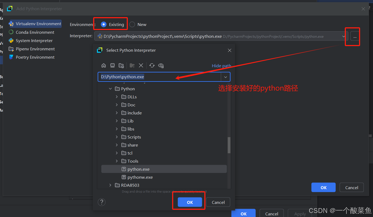This screenshot has height=217, width=373.
Task: Refresh the file tree
Action: (152, 65)
